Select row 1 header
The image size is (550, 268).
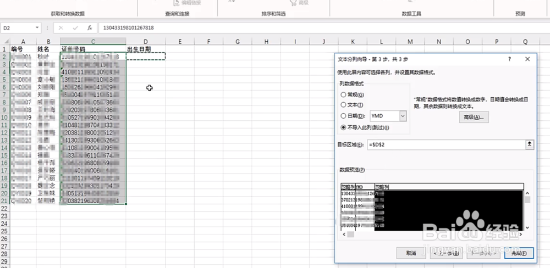pos(5,49)
